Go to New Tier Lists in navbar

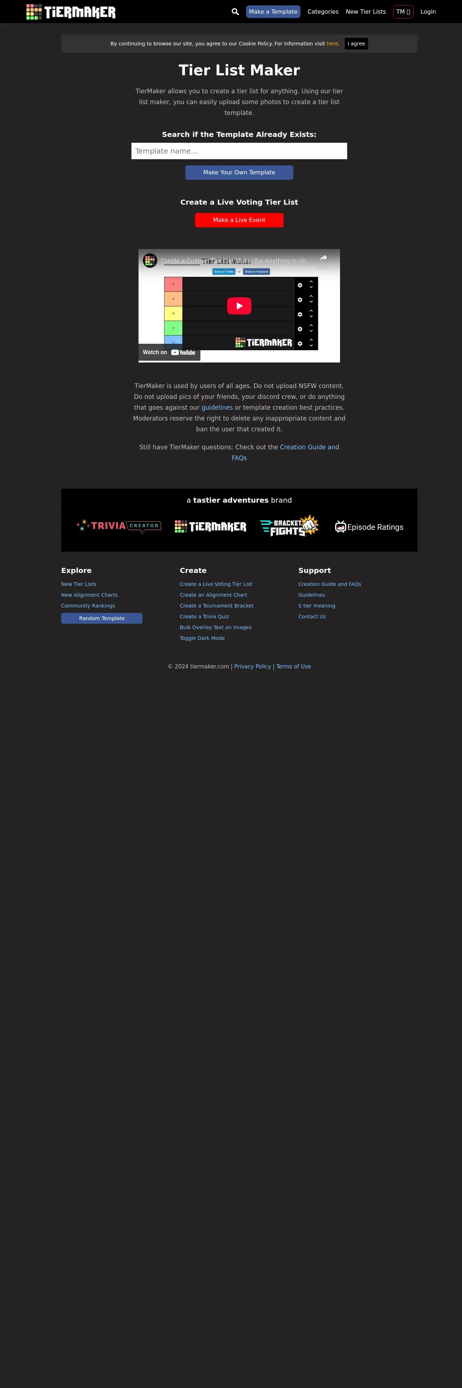pyautogui.click(x=366, y=12)
